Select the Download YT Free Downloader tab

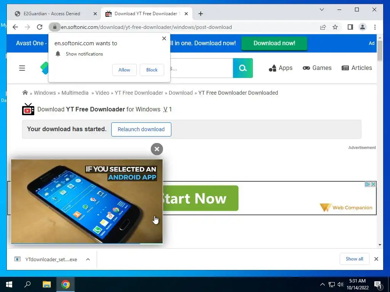146,14
